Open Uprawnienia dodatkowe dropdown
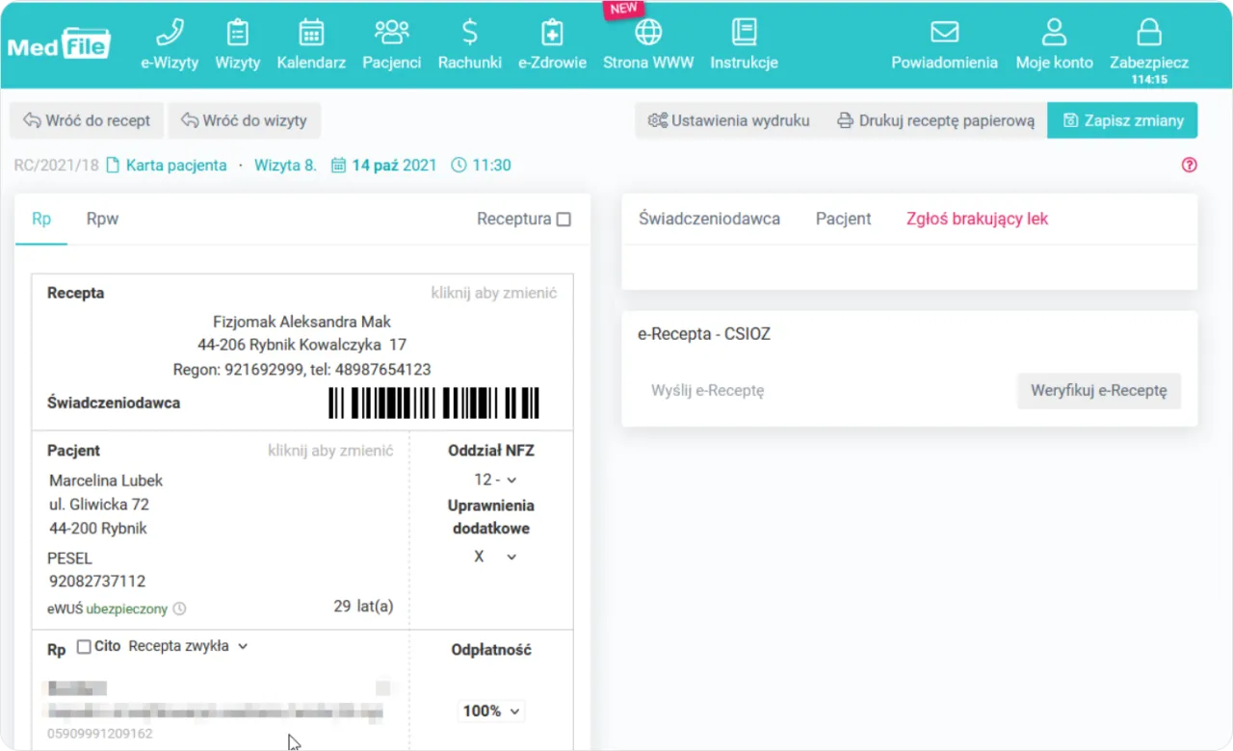Screen dimensions: 1233x751 coord(495,557)
